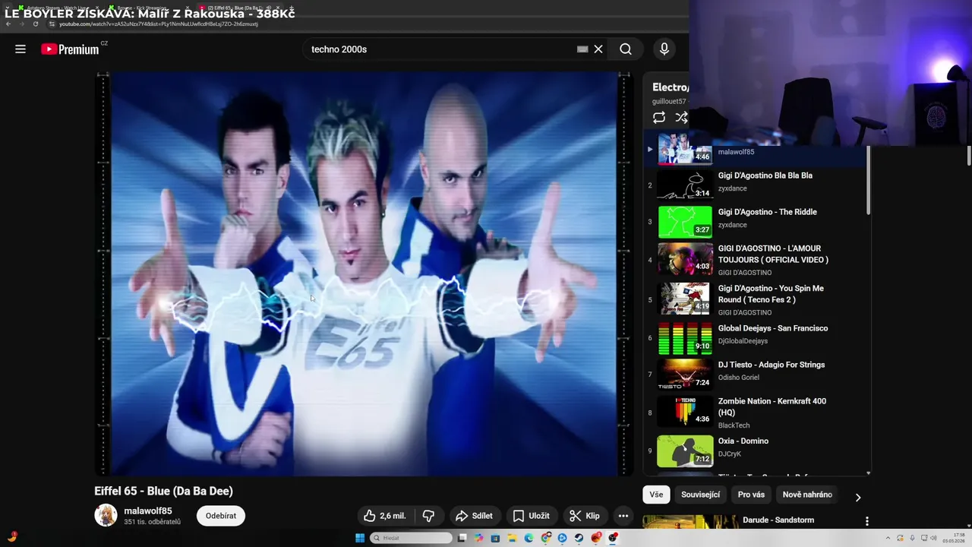Open Bla Bla Bla playlist thumbnail
972x547 pixels.
pos(685,185)
